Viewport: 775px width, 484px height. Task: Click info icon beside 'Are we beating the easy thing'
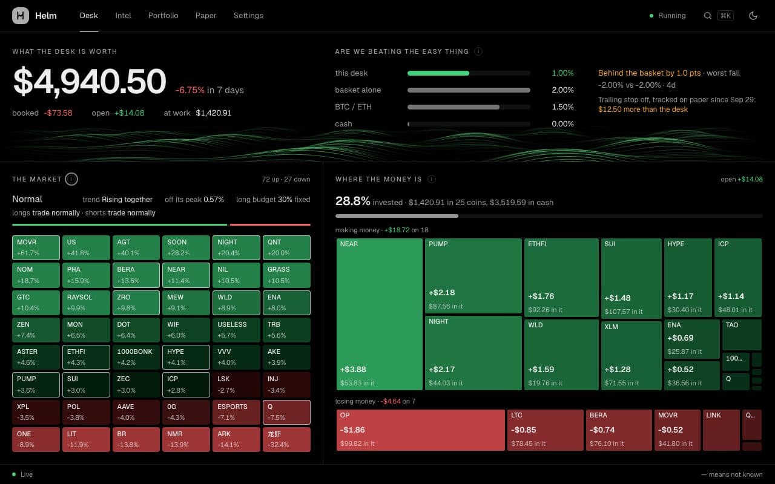pos(478,51)
